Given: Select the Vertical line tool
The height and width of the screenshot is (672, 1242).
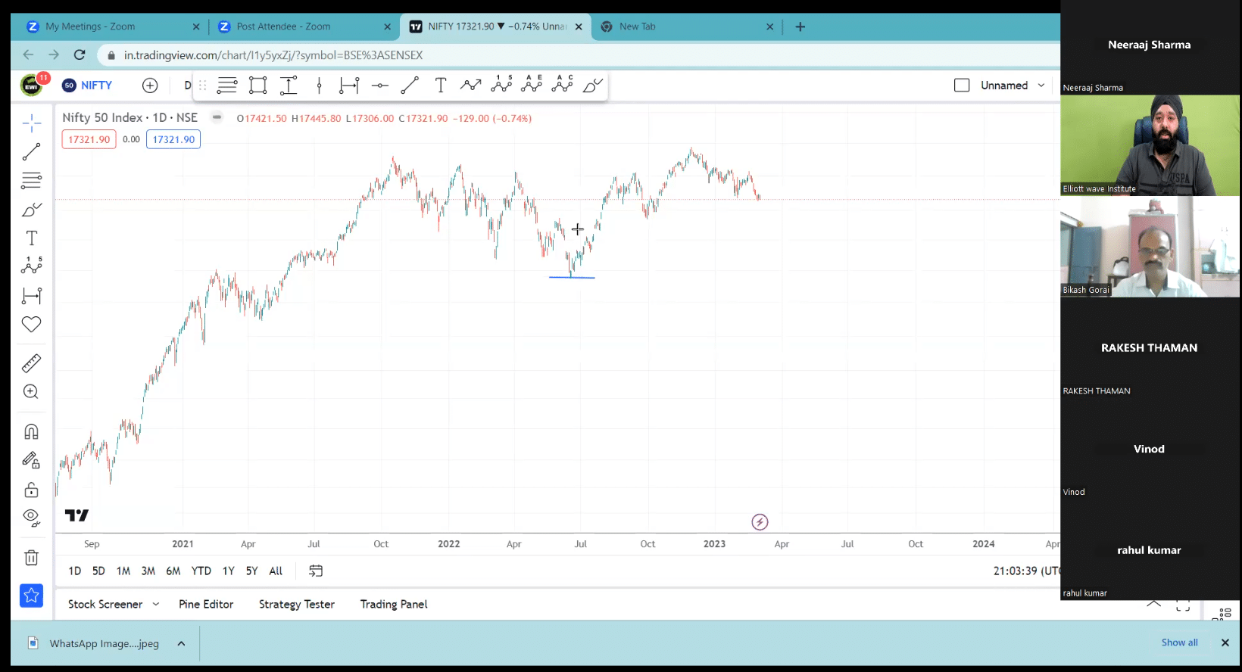Looking at the screenshot, I should 319,86.
